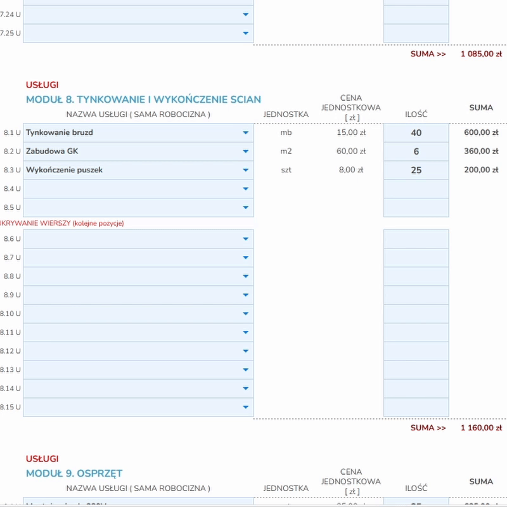Click the 1 160,00 zł module sum
The height and width of the screenshot is (507, 507).
click(x=477, y=428)
